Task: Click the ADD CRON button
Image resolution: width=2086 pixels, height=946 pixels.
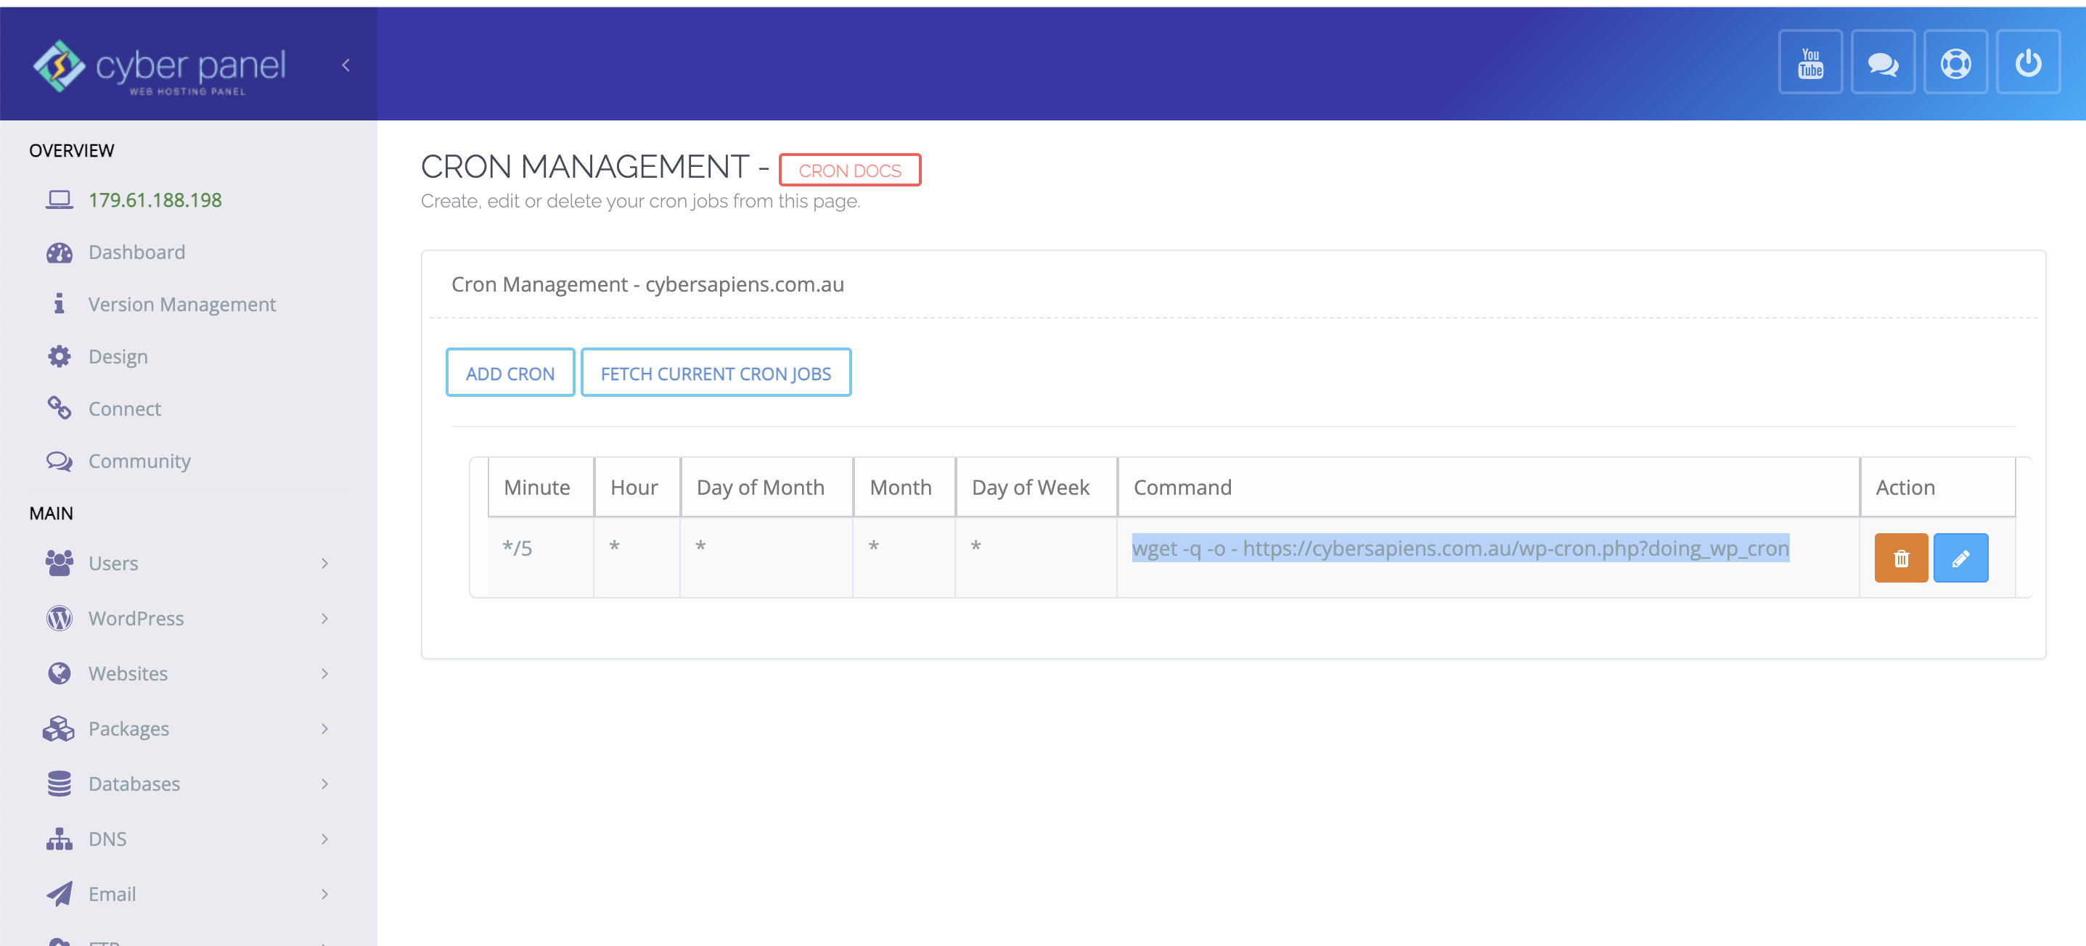Action: (x=510, y=373)
